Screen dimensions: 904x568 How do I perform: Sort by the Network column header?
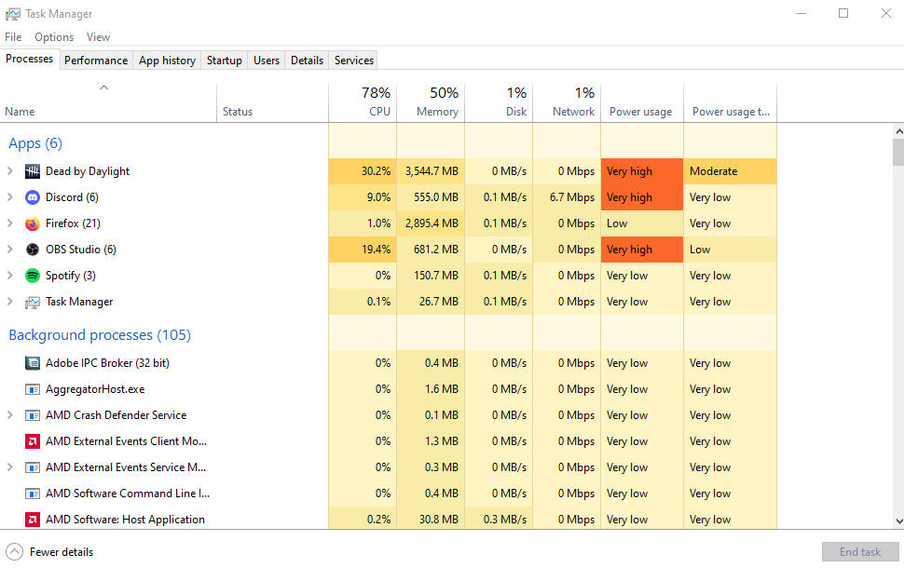tap(567, 103)
